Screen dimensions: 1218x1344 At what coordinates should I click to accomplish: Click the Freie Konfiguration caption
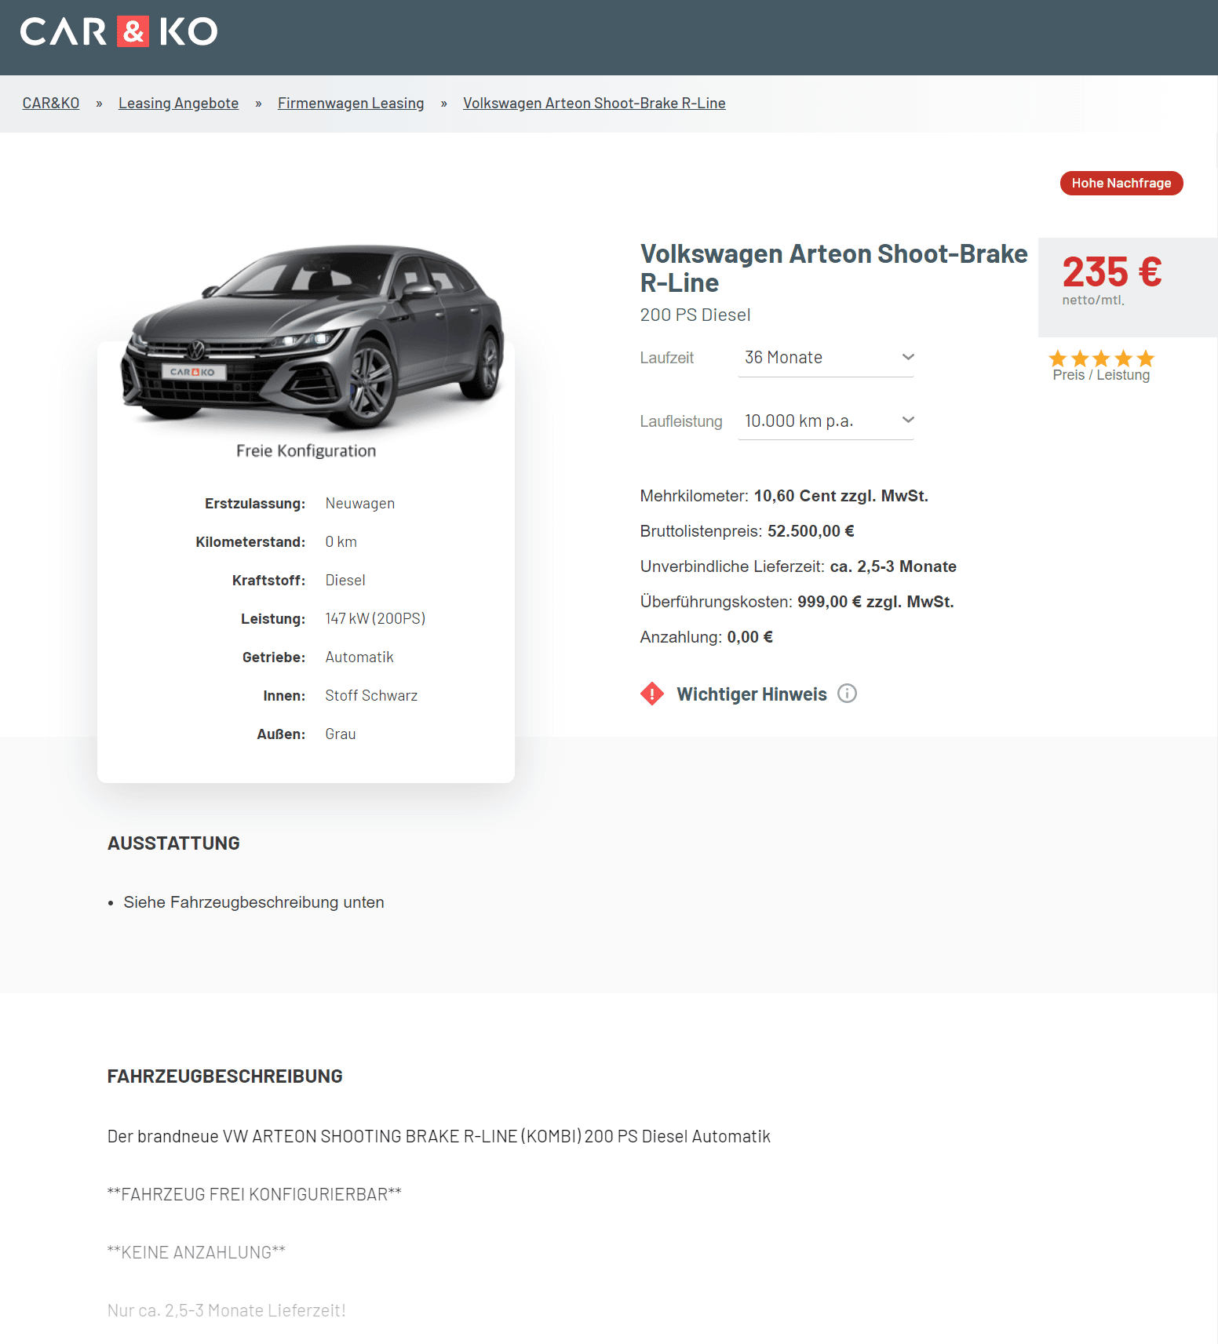tap(306, 451)
